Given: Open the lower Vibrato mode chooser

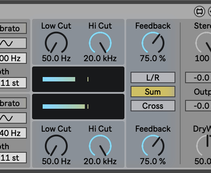Looking at the screenshot, I should tap(13, 103).
